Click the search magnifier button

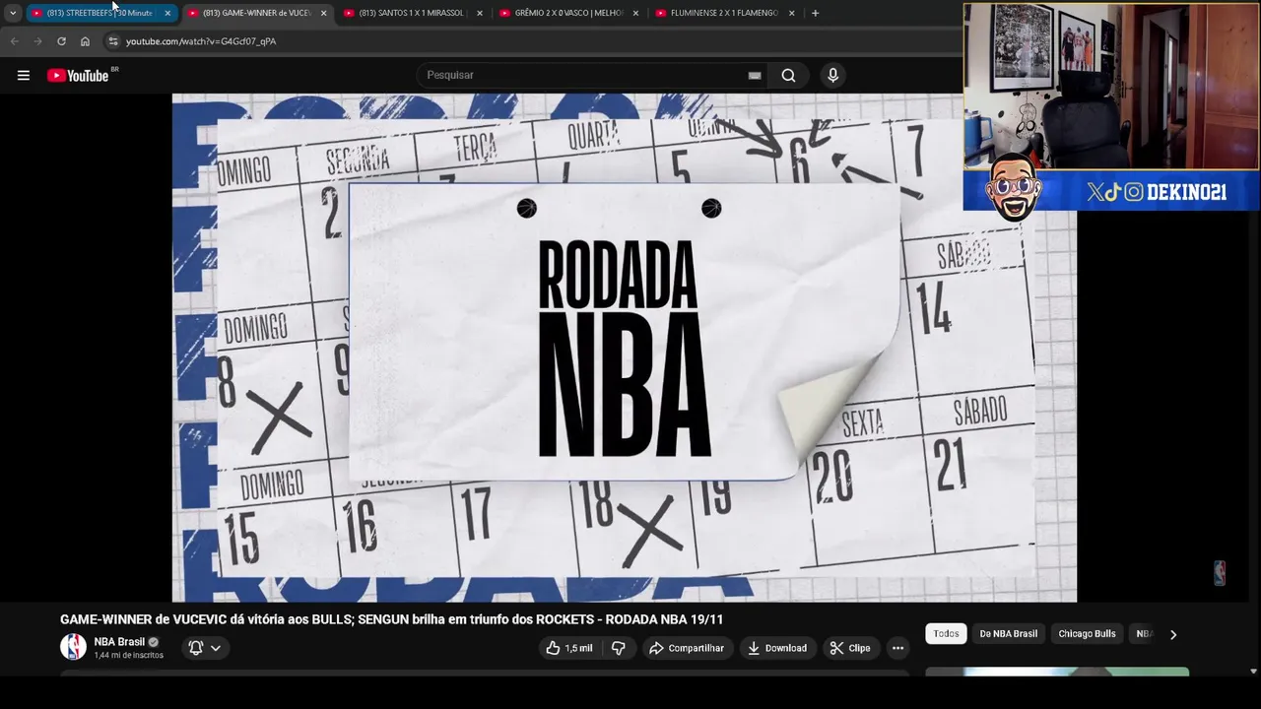[x=788, y=75]
